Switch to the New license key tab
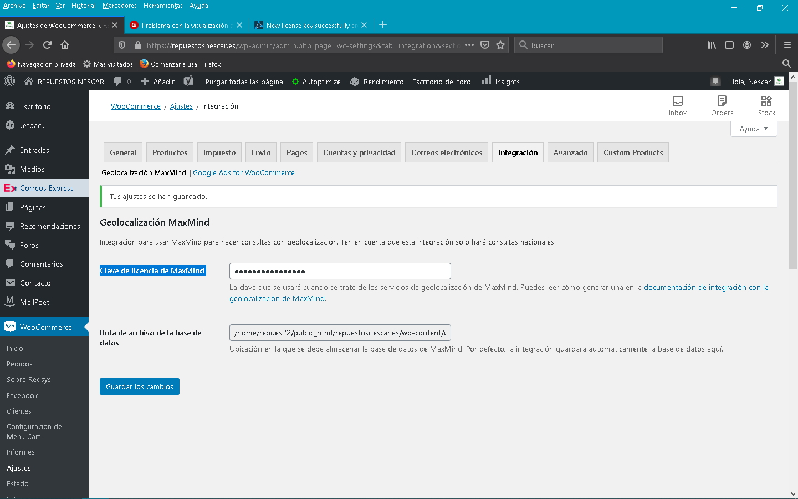798x499 pixels. point(310,25)
